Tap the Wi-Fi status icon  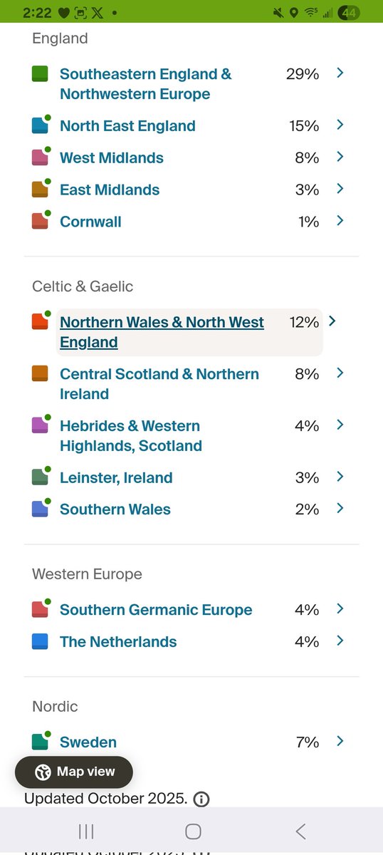(x=310, y=13)
